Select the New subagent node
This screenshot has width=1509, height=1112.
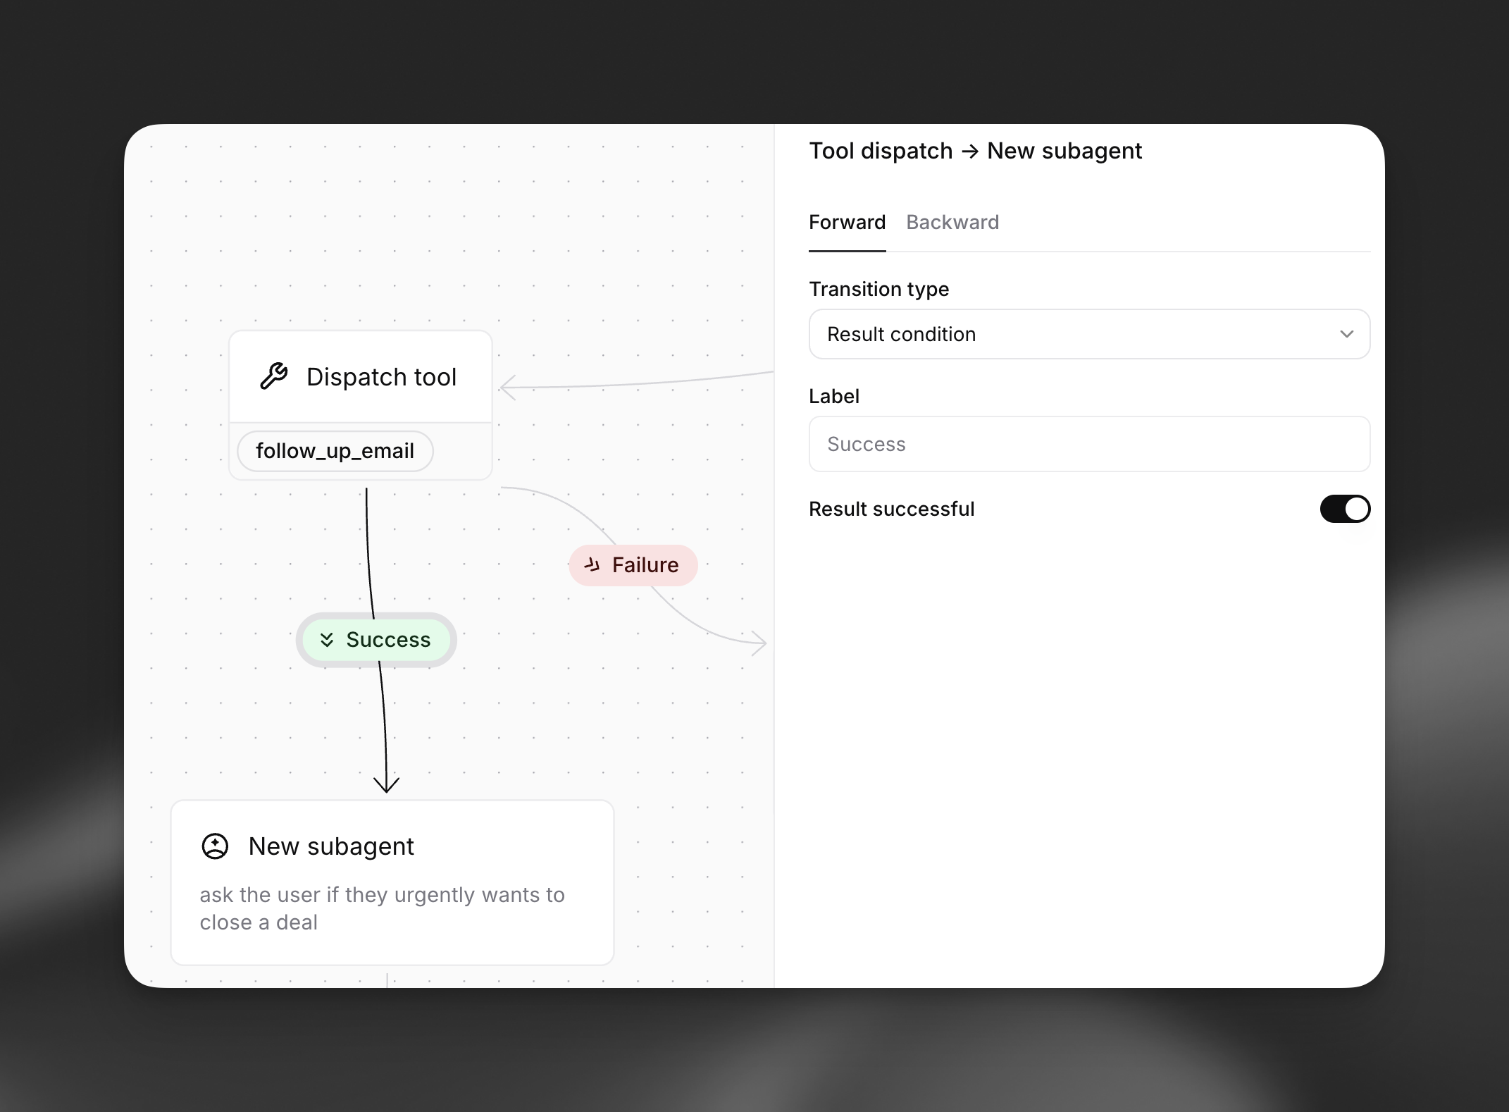click(330, 846)
